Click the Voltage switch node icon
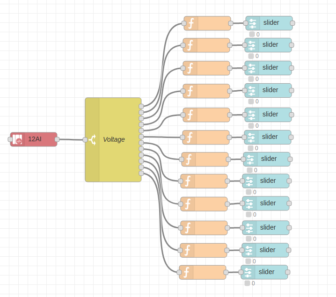 [x=92, y=139]
